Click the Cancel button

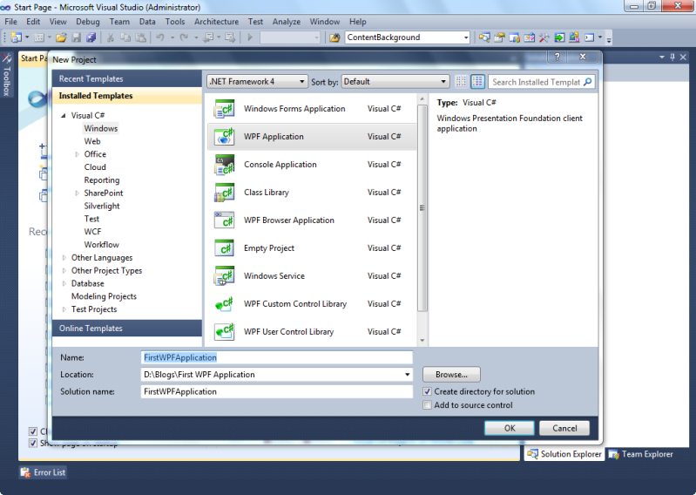[564, 429]
